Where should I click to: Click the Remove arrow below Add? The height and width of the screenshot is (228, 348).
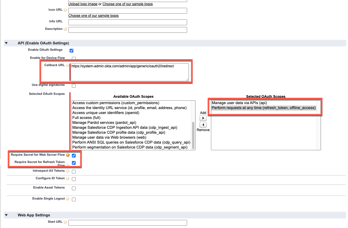coord(203,125)
